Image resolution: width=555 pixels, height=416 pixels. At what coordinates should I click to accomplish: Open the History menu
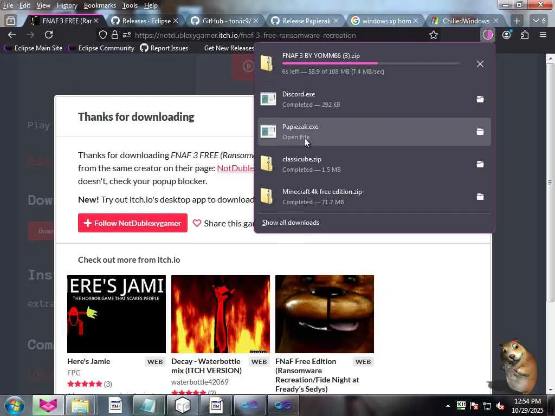point(67,5)
